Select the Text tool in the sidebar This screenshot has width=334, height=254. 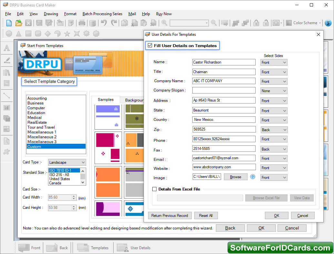(x=7, y=48)
